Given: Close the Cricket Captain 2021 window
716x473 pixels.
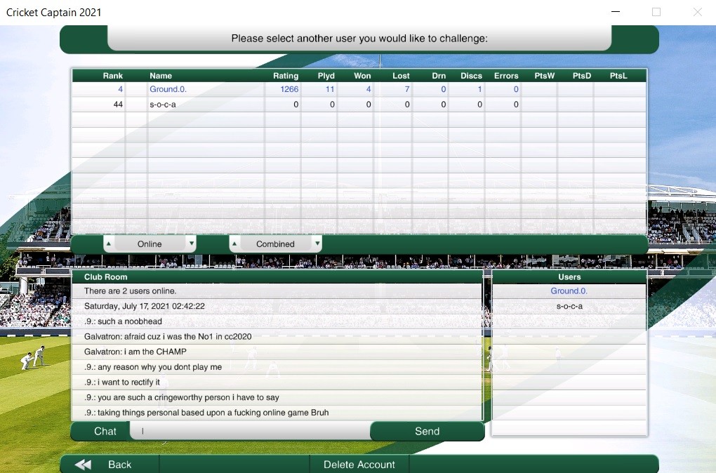Looking at the screenshot, I should pos(697,12).
